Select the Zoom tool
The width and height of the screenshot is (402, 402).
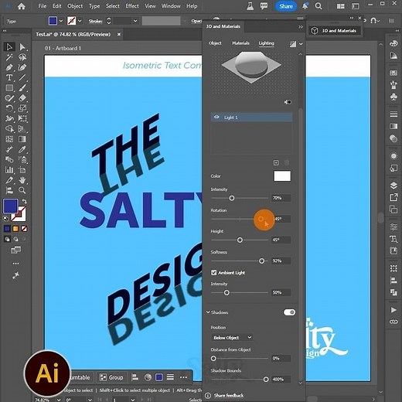pos(22,190)
